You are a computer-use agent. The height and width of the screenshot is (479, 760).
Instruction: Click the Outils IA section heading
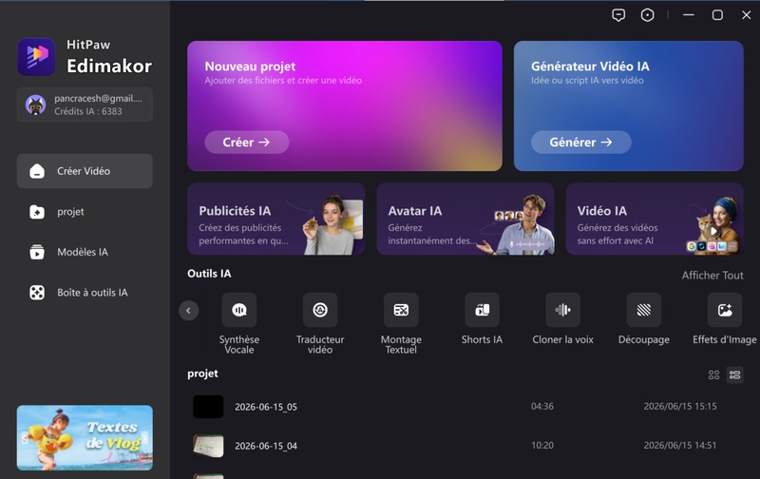coord(209,274)
